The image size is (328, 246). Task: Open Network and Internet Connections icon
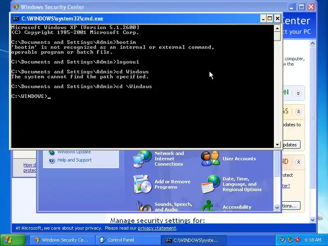point(142,159)
